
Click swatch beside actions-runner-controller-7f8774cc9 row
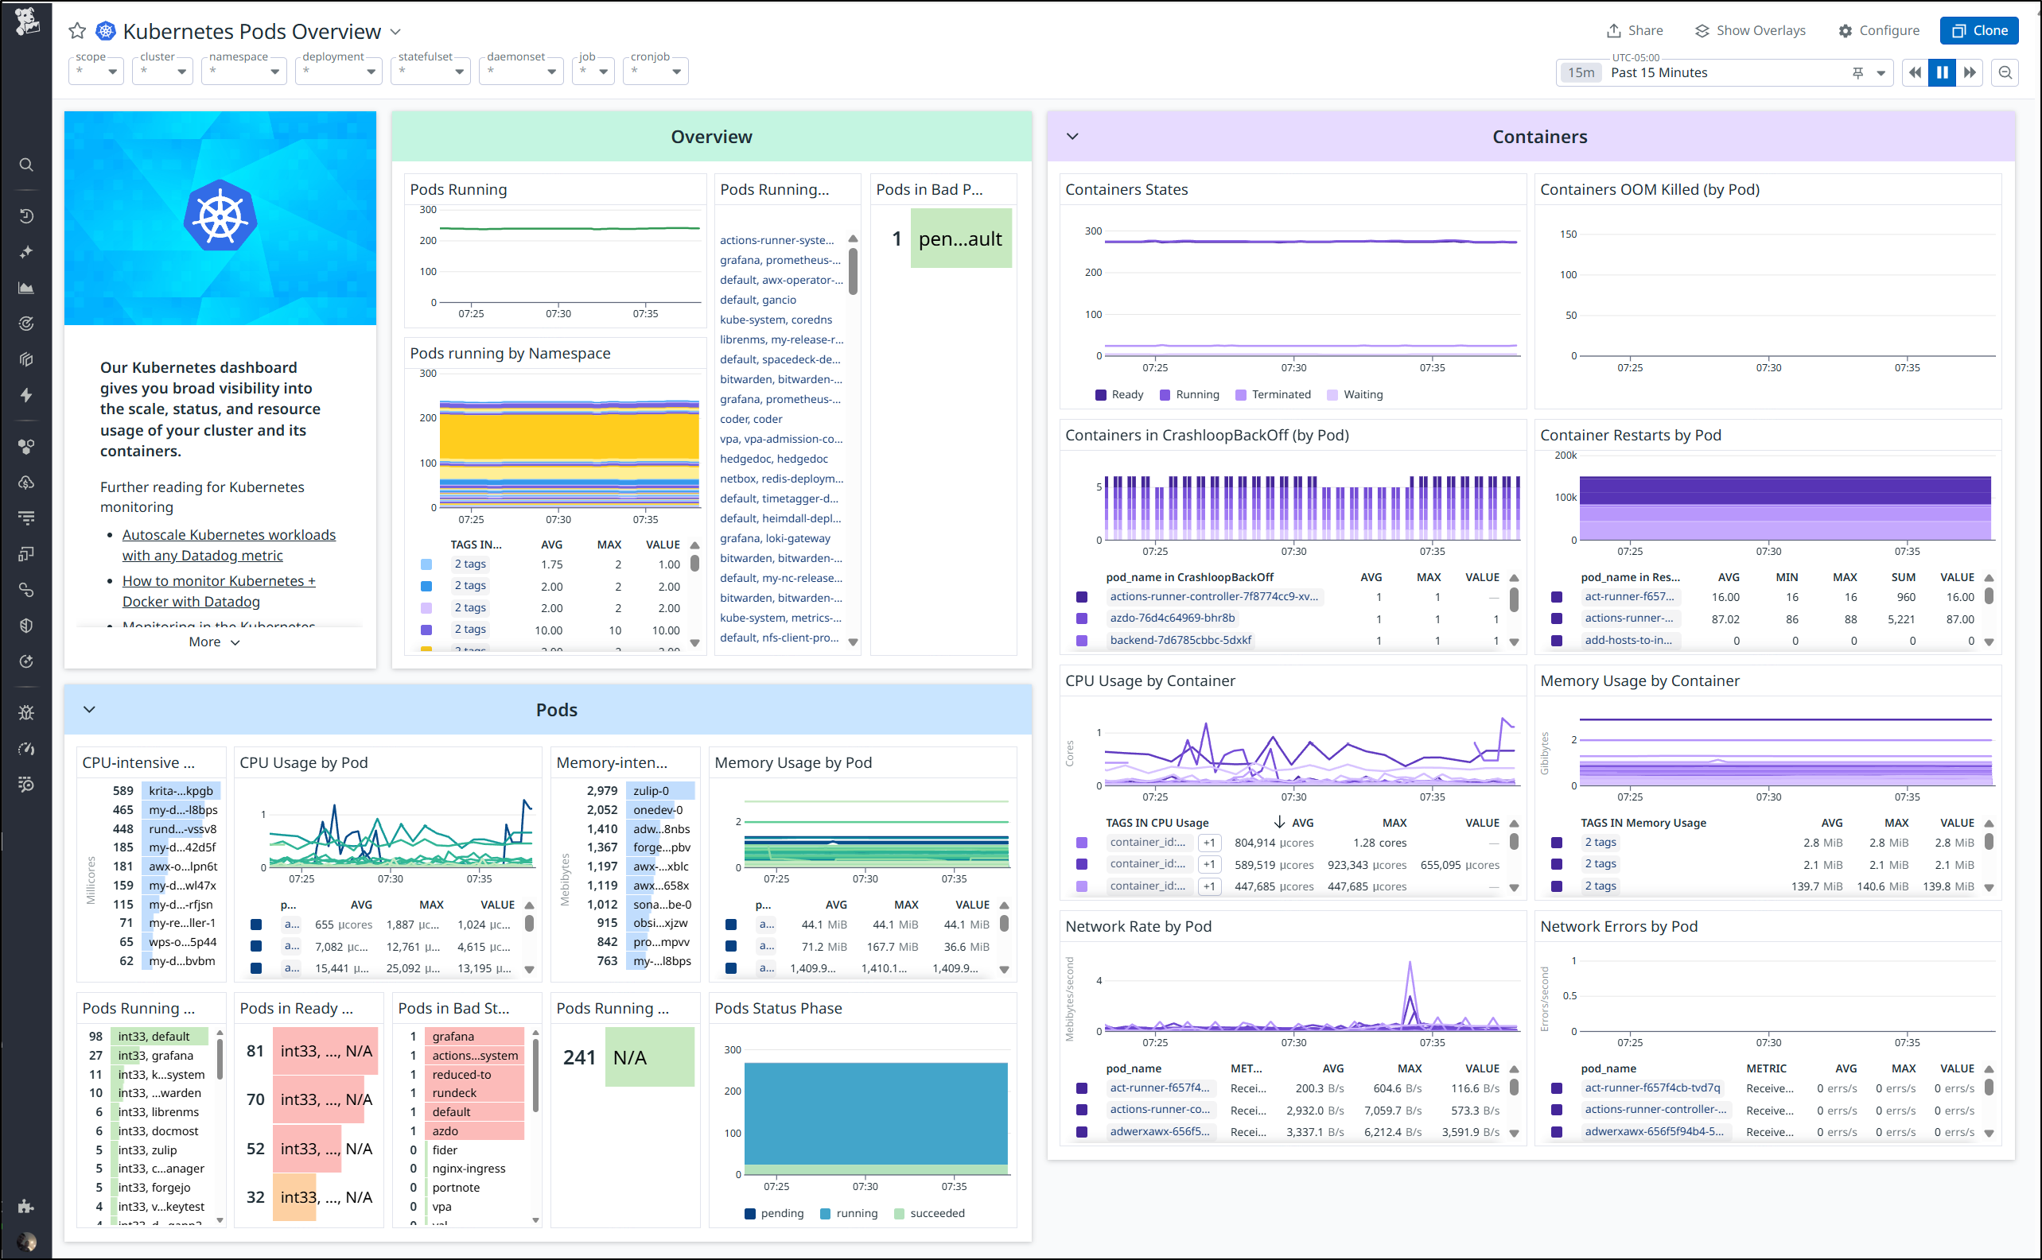1081,597
